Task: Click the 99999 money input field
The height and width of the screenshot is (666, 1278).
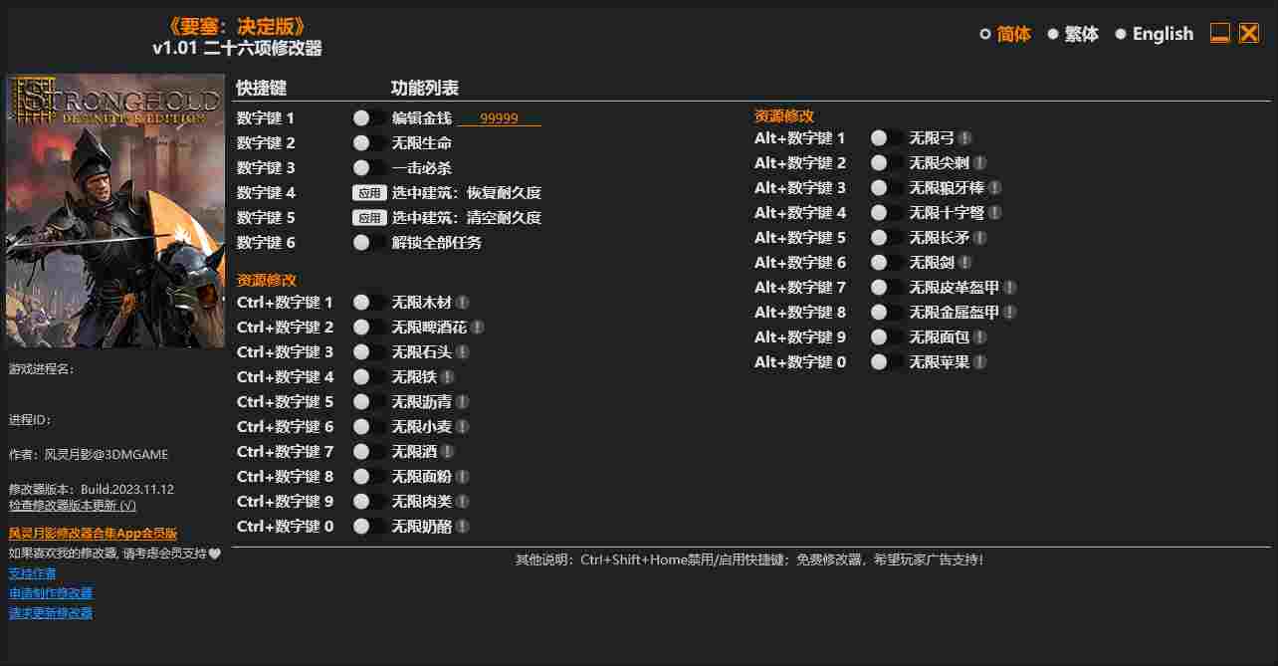Action: tap(499, 117)
